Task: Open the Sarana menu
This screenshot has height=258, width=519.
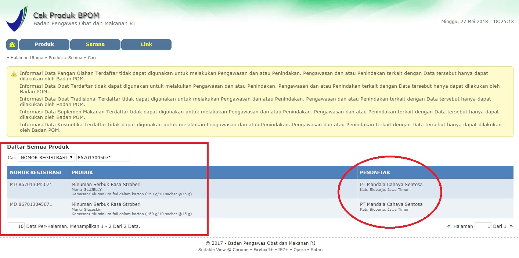Action: (x=95, y=44)
